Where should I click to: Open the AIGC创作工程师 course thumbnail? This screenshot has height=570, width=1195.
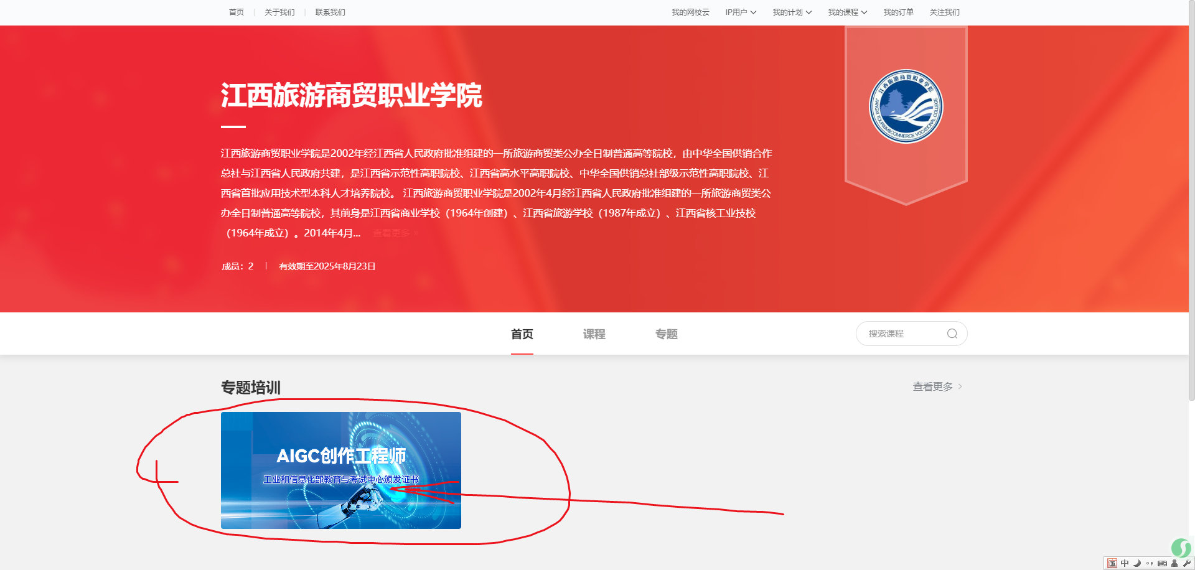point(341,470)
